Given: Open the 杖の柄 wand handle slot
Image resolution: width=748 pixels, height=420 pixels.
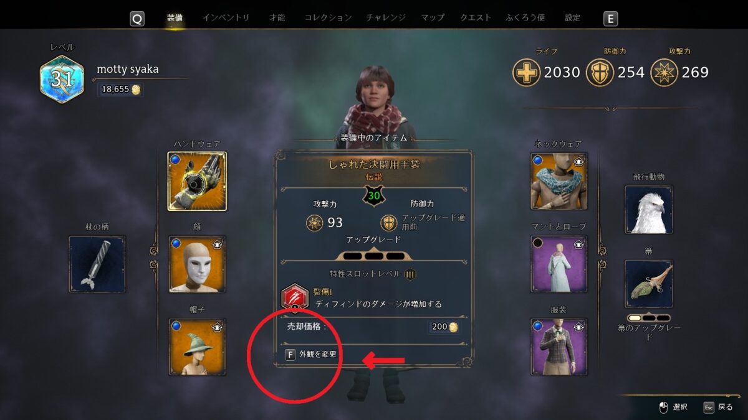Looking at the screenshot, I should tap(97, 264).
